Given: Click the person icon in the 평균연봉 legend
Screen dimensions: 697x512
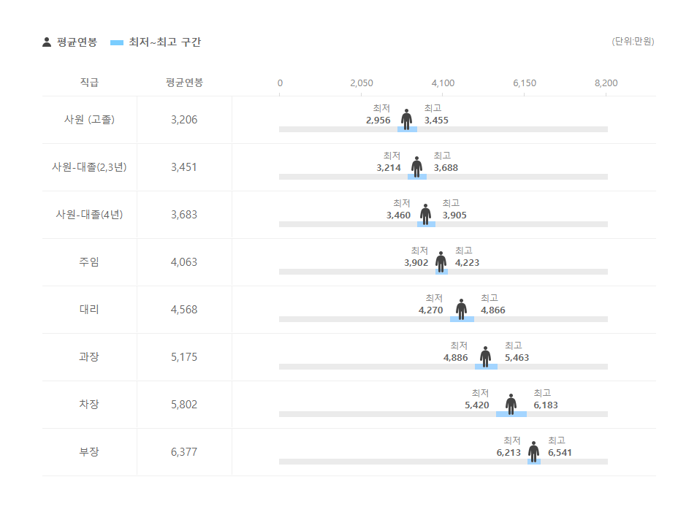Looking at the screenshot, I should [x=47, y=42].
